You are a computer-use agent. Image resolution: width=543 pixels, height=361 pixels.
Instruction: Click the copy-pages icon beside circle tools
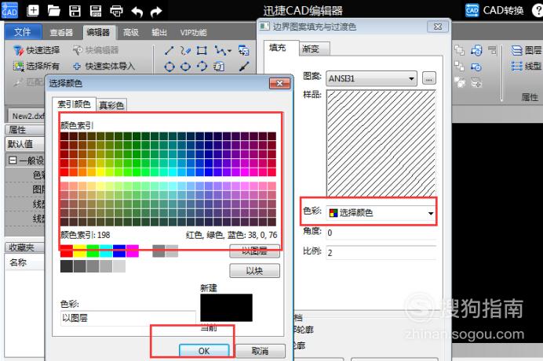(218, 66)
